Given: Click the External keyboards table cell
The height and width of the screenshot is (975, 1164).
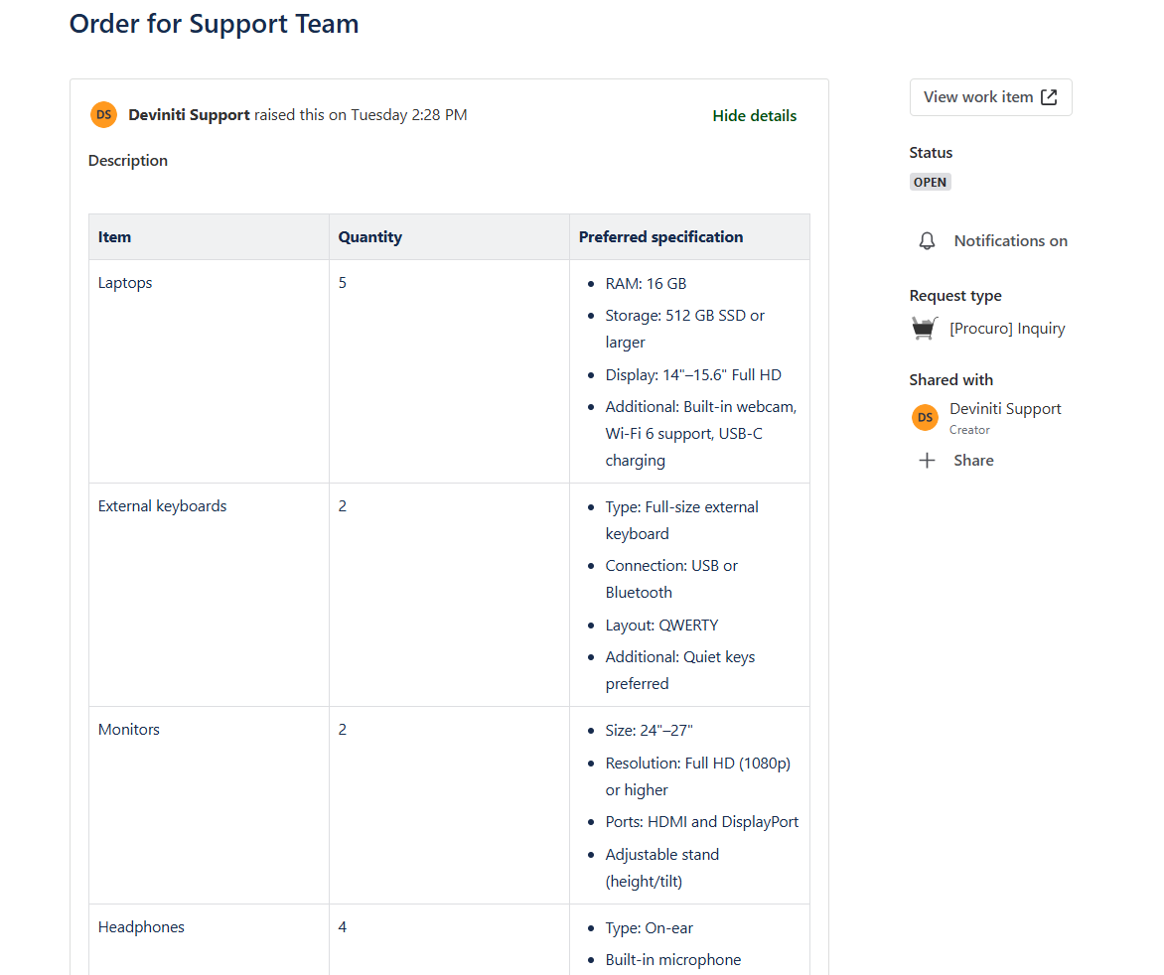Looking at the screenshot, I should coord(162,506).
